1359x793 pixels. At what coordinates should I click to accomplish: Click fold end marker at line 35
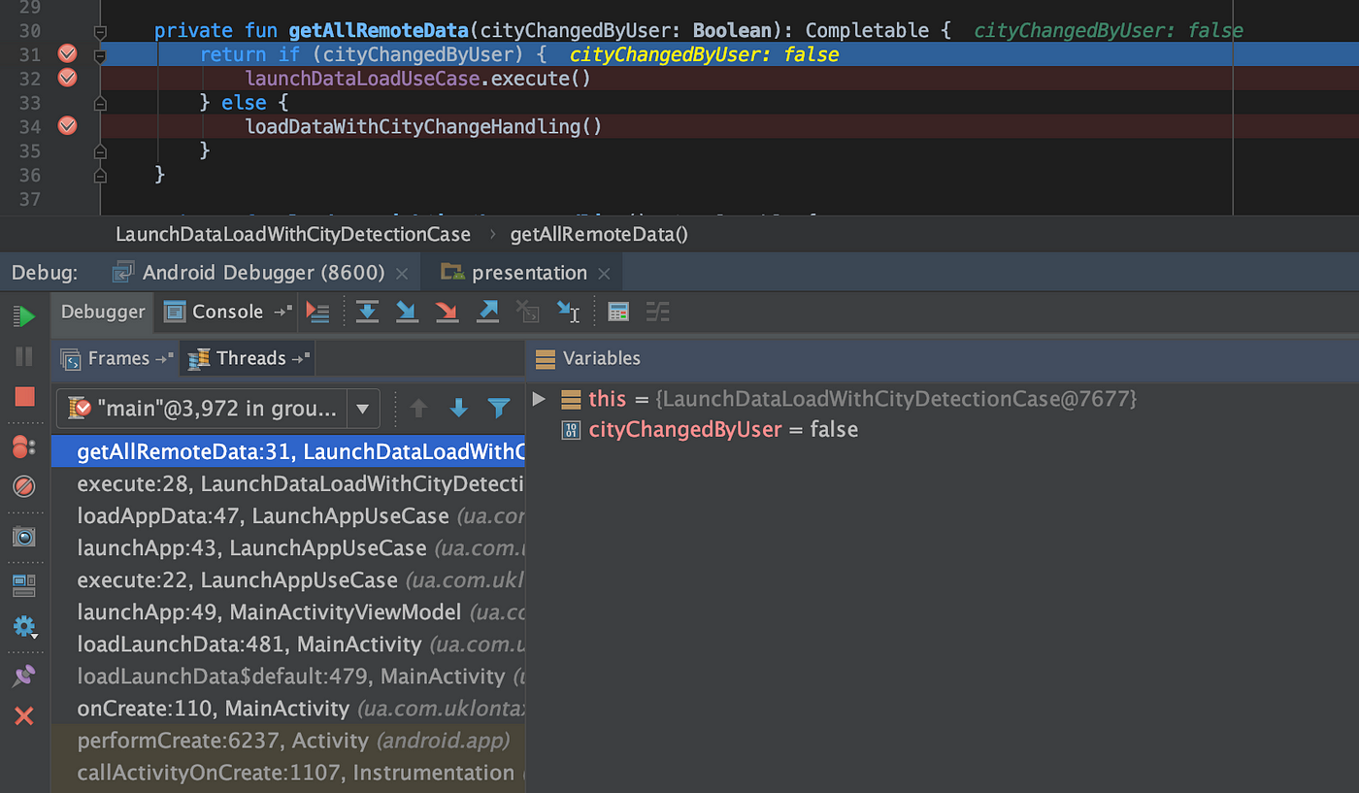[100, 150]
